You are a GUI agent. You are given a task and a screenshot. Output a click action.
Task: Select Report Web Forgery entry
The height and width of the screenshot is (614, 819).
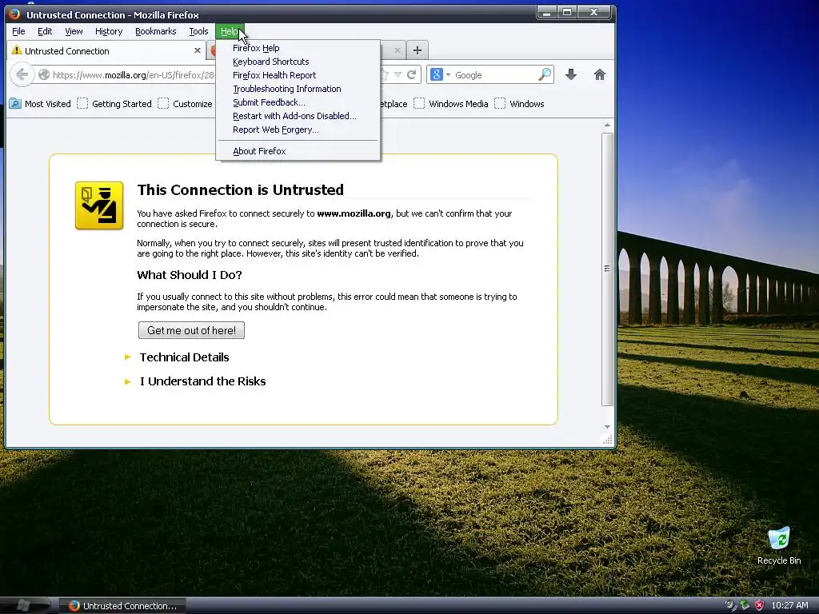point(298,130)
